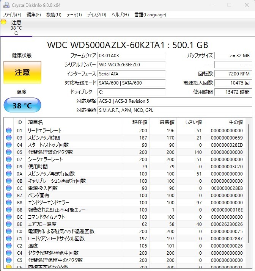This screenshot has height=271, width=255.
Task: Click the SMART list vertical scrollbar
Action: point(249,183)
